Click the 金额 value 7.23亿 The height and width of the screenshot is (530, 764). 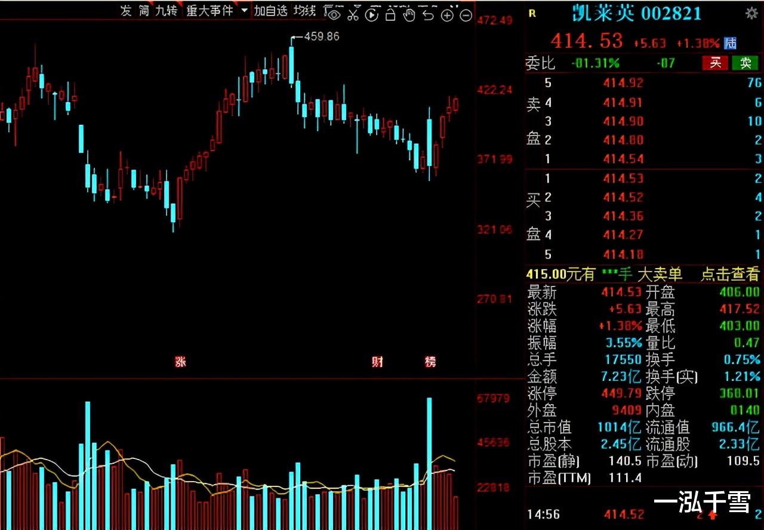pos(620,377)
